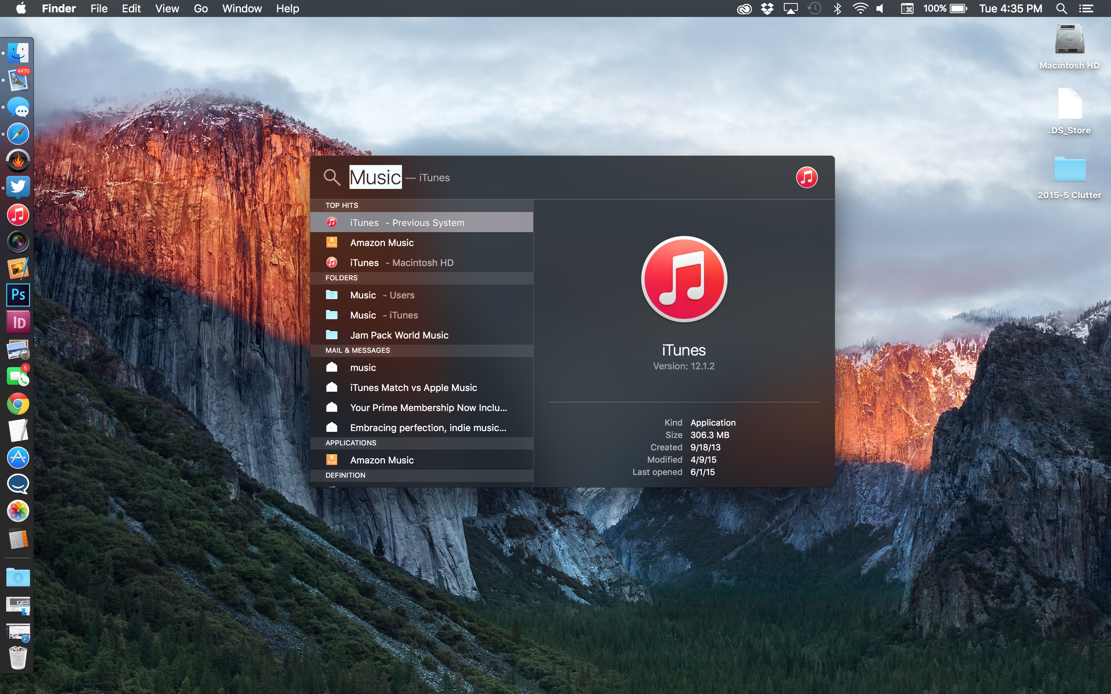1111x694 pixels.
Task: Select Amazon Music under Top Hits
Action: 421,243
